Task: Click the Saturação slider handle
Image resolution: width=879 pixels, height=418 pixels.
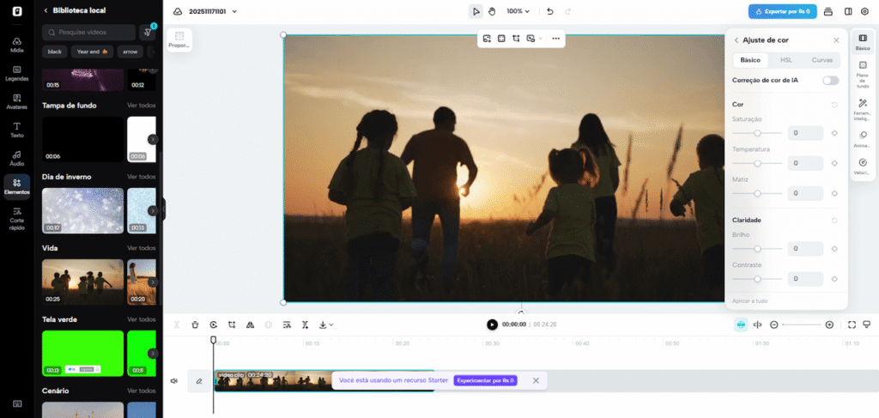Action: pos(757,133)
